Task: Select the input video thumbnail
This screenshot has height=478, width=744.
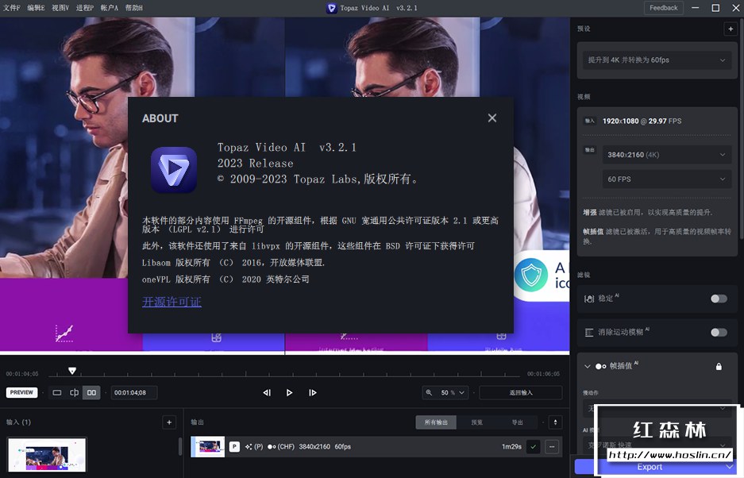Action: tap(47, 454)
